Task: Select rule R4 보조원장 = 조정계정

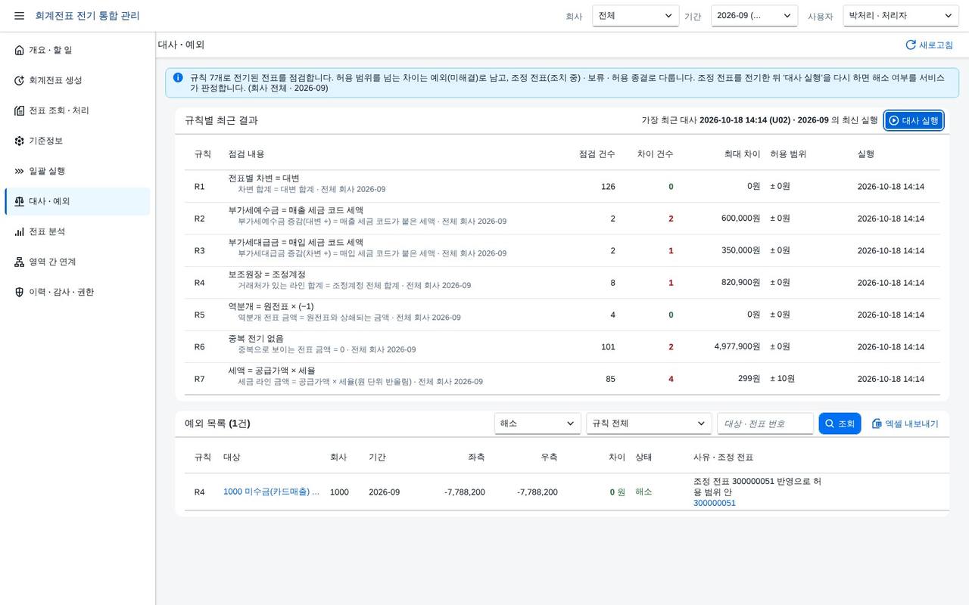Action: [562, 283]
